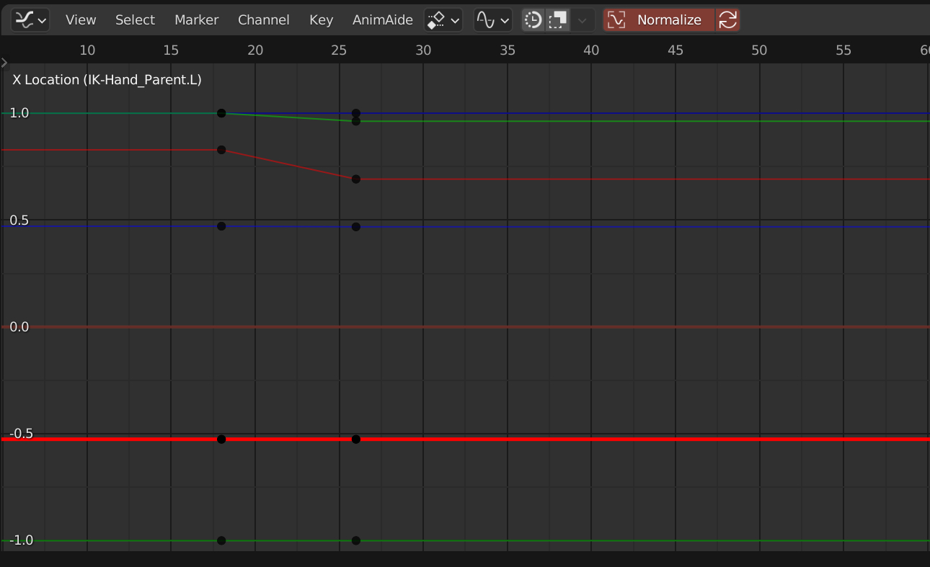Select the keyframe at 1.0 on frame 18
The height and width of the screenshot is (567, 930).
point(221,113)
